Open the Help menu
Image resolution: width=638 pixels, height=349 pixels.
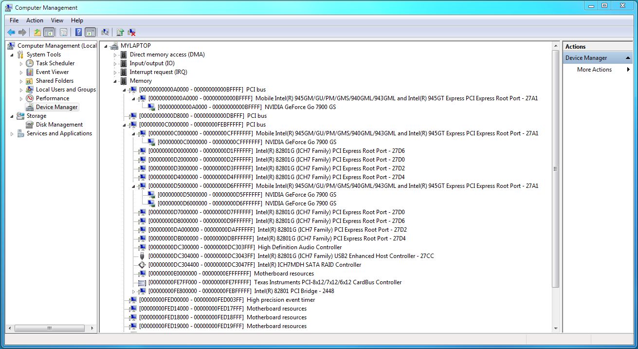pos(77,20)
